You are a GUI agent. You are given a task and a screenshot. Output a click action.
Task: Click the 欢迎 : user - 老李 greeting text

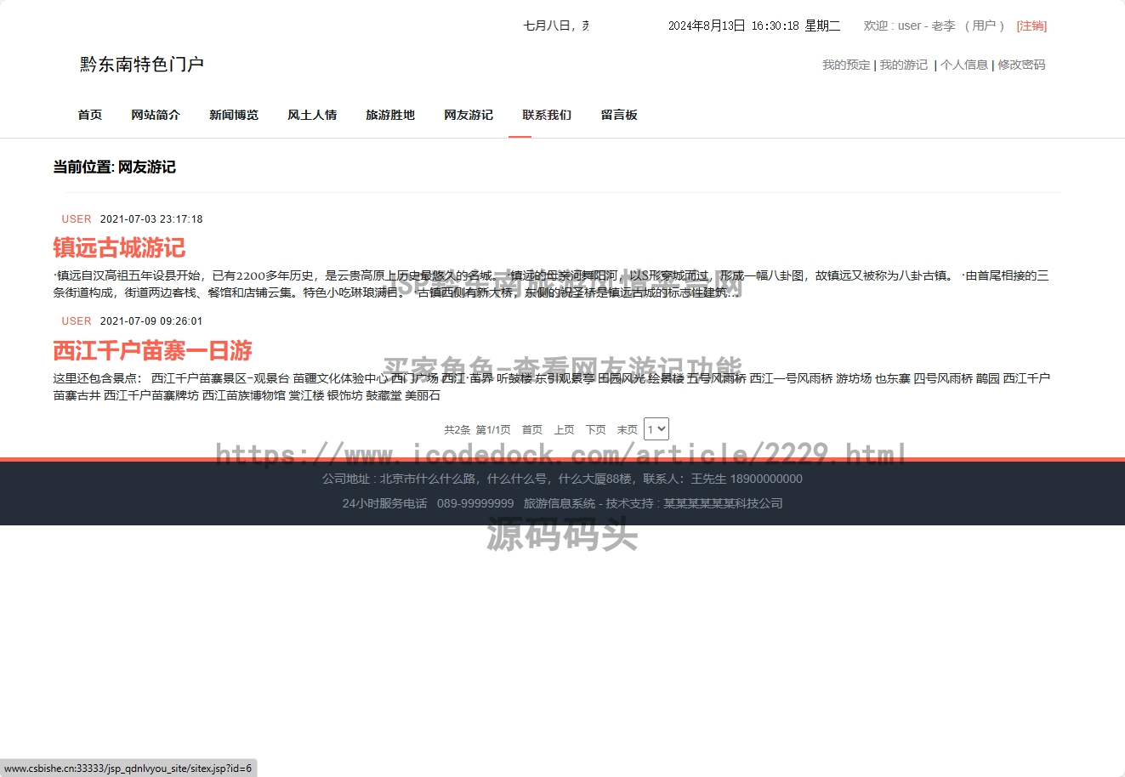(x=910, y=26)
